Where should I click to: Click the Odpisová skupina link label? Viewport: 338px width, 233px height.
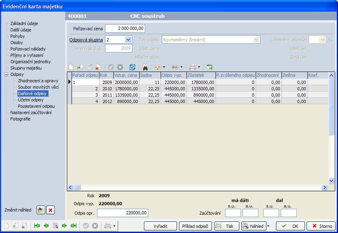(86, 40)
